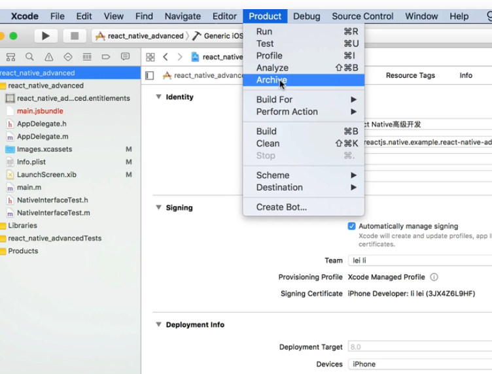Open the Help menu

coord(459,16)
